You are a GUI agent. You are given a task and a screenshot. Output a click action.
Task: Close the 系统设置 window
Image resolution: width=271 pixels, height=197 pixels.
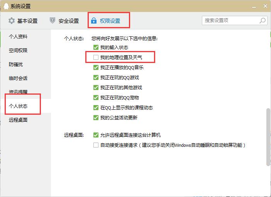click(265, 6)
